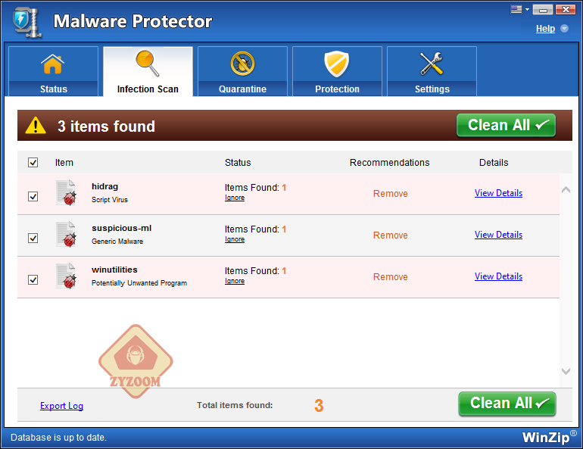Click Remove recommendation for suspicious-ml

(x=390, y=235)
